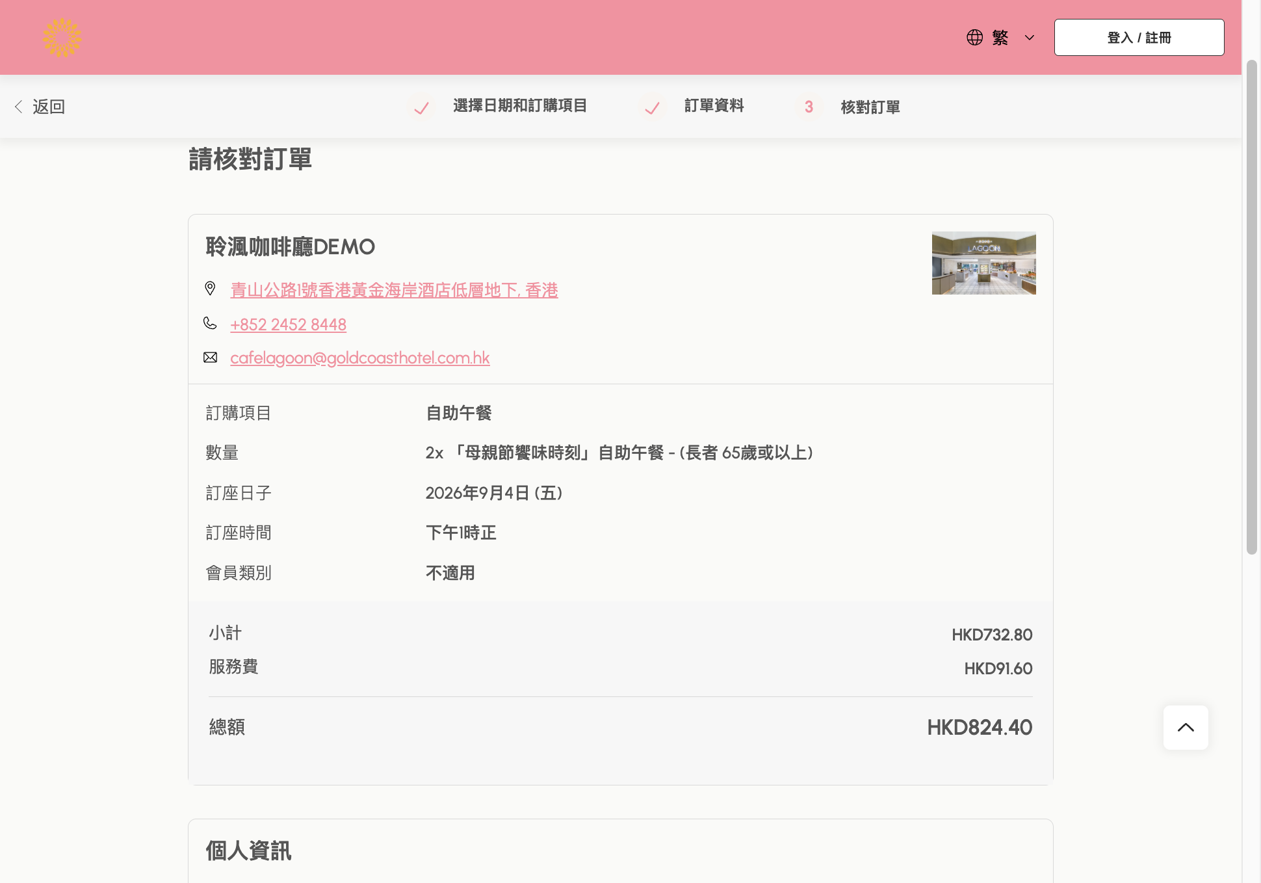Click the checkmark beside 選擇日期和訂購項目
The width and height of the screenshot is (1261, 883).
pos(421,107)
